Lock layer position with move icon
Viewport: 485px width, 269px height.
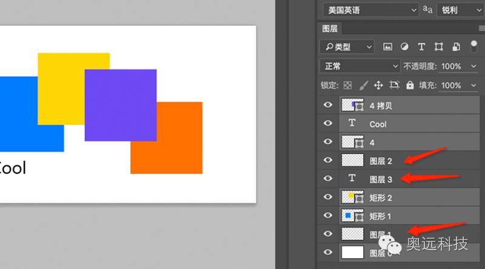378,85
